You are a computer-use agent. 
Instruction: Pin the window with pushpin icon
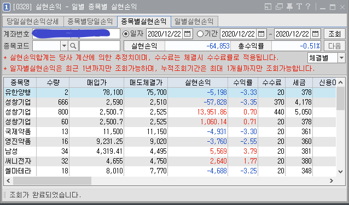(x=289, y=7)
